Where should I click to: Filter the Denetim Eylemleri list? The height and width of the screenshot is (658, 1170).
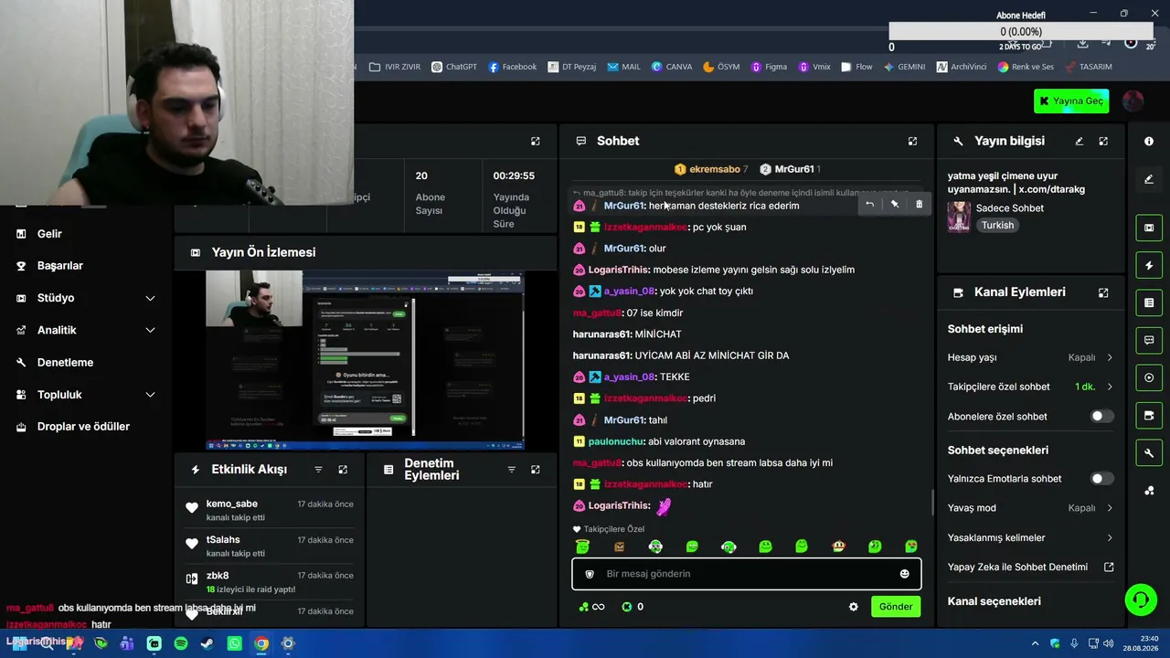[x=511, y=470]
